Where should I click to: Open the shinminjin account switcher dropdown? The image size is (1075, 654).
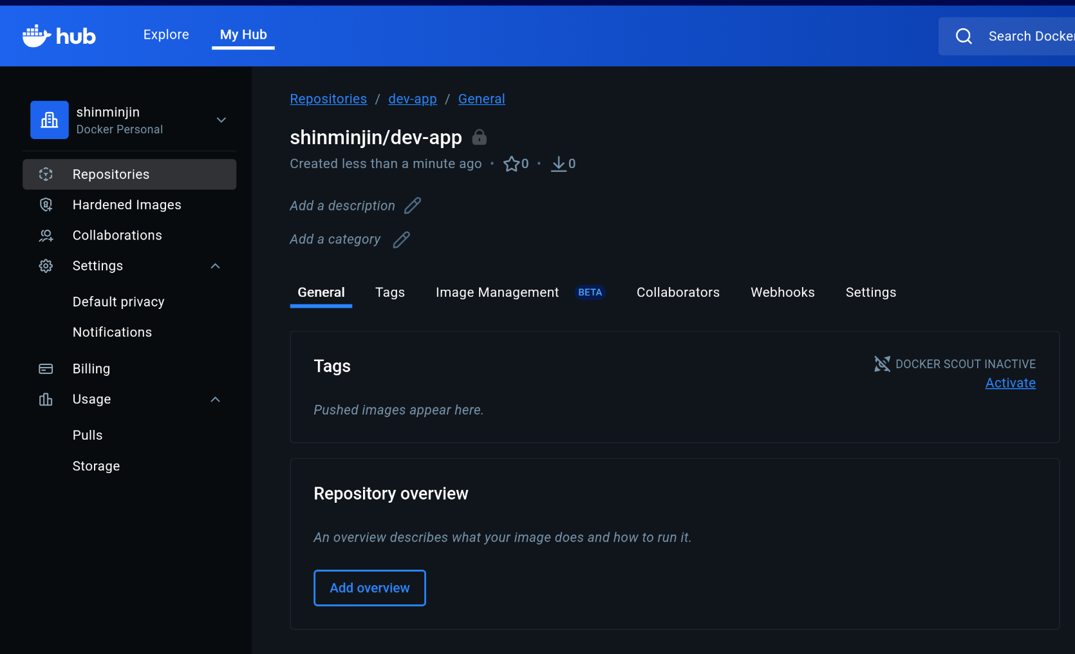pyautogui.click(x=221, y=120)
